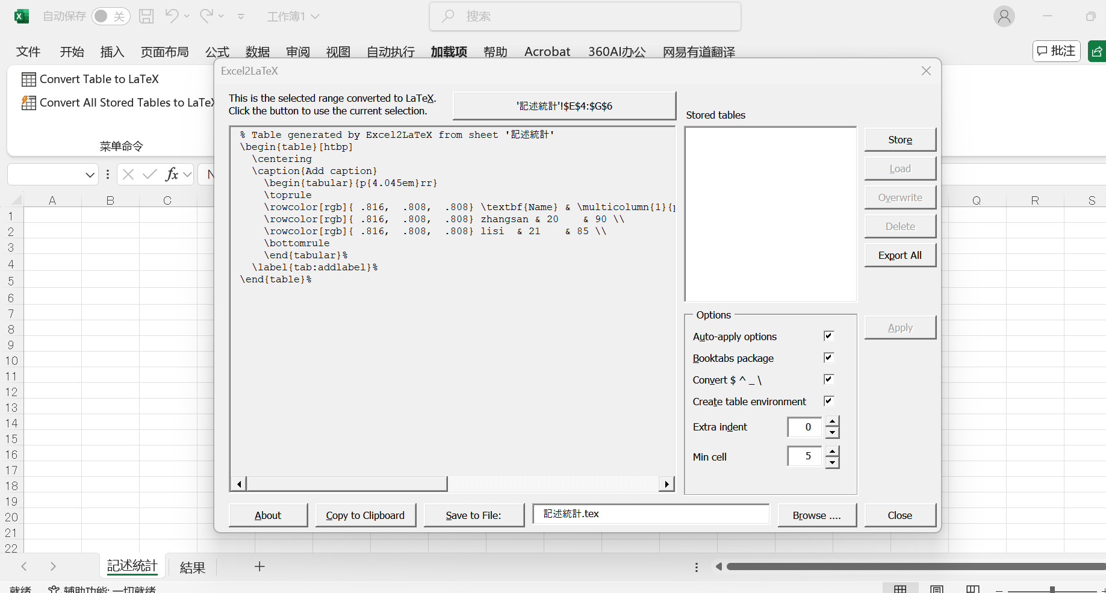Screen dimensions: 1106x593
Task: Increase Min cell with the up stepper
Action: 832,451
